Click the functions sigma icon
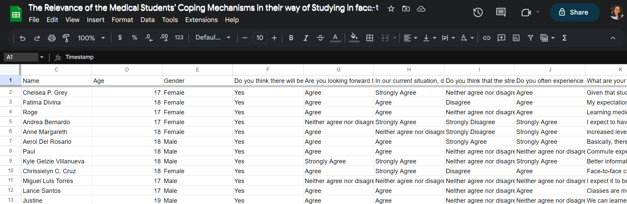The height and width of the screenshot is (204, 627). (564, 38)
